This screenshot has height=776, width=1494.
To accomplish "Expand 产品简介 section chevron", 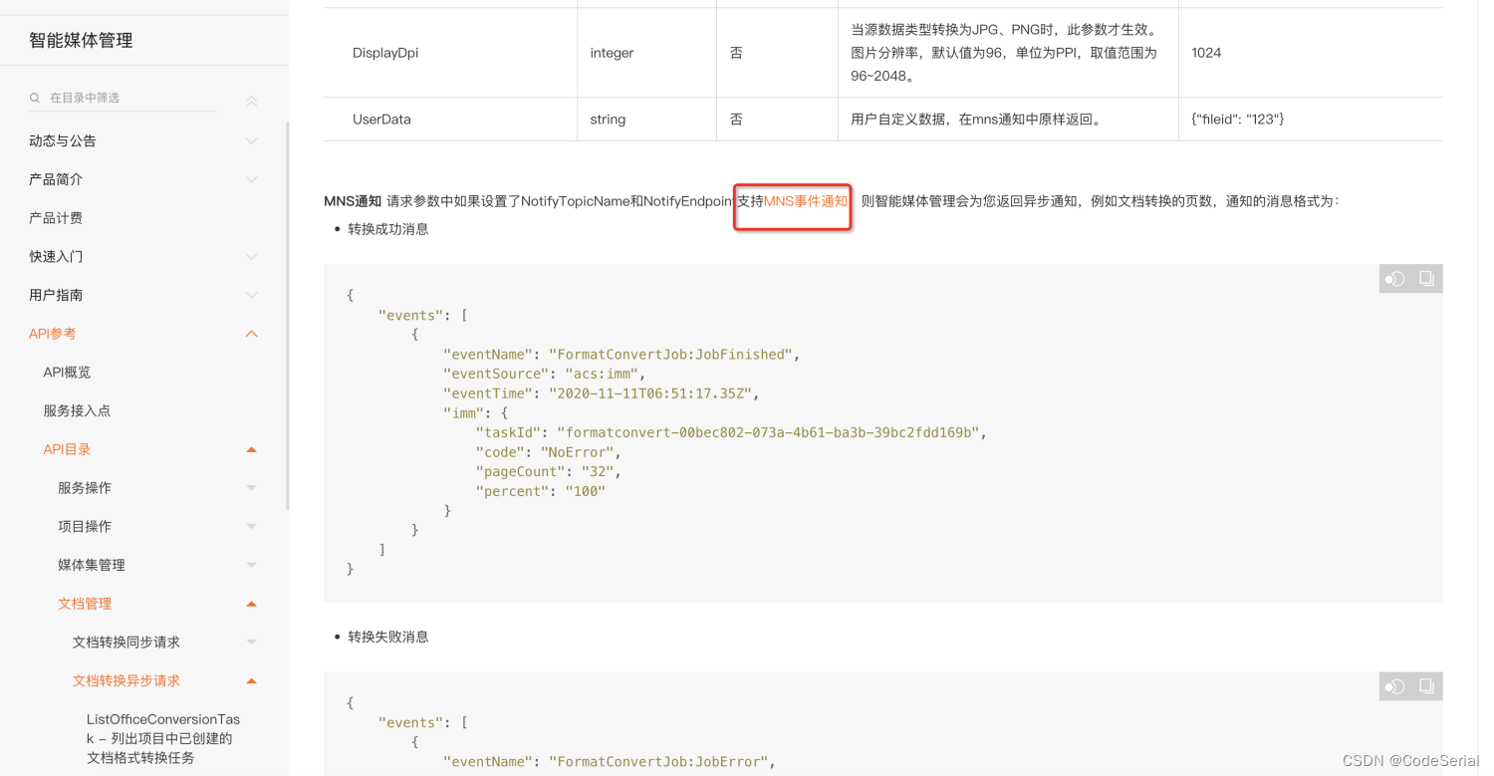I will pyautogui.click(x=251, y=180).
